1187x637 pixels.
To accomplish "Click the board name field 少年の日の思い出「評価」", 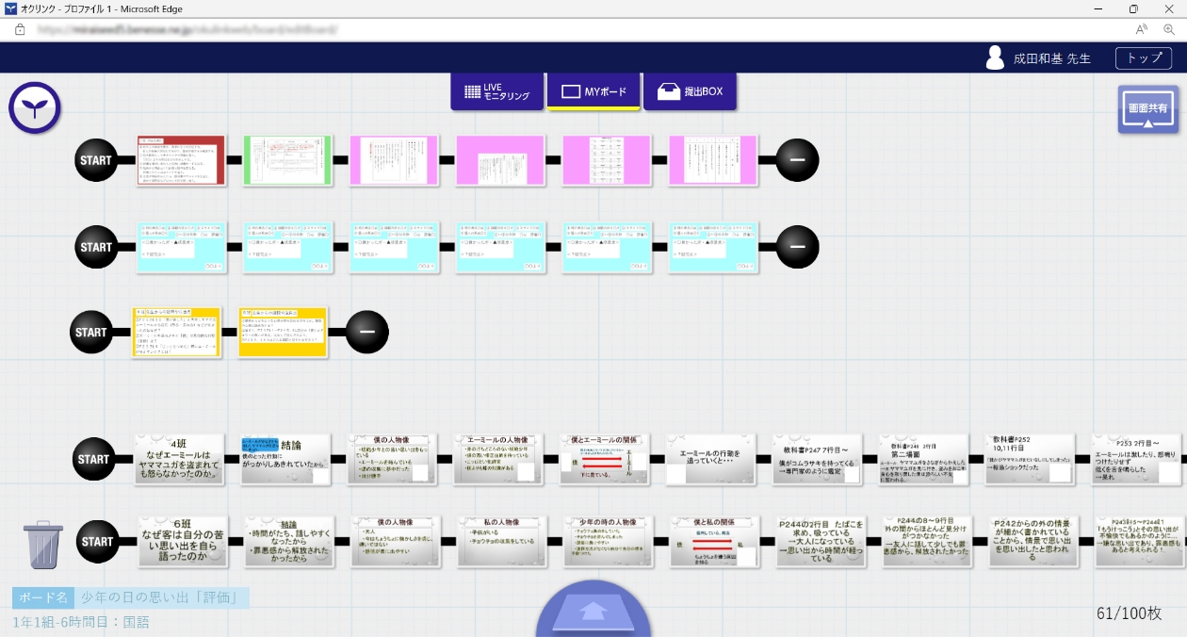I will tap(161, 597).
